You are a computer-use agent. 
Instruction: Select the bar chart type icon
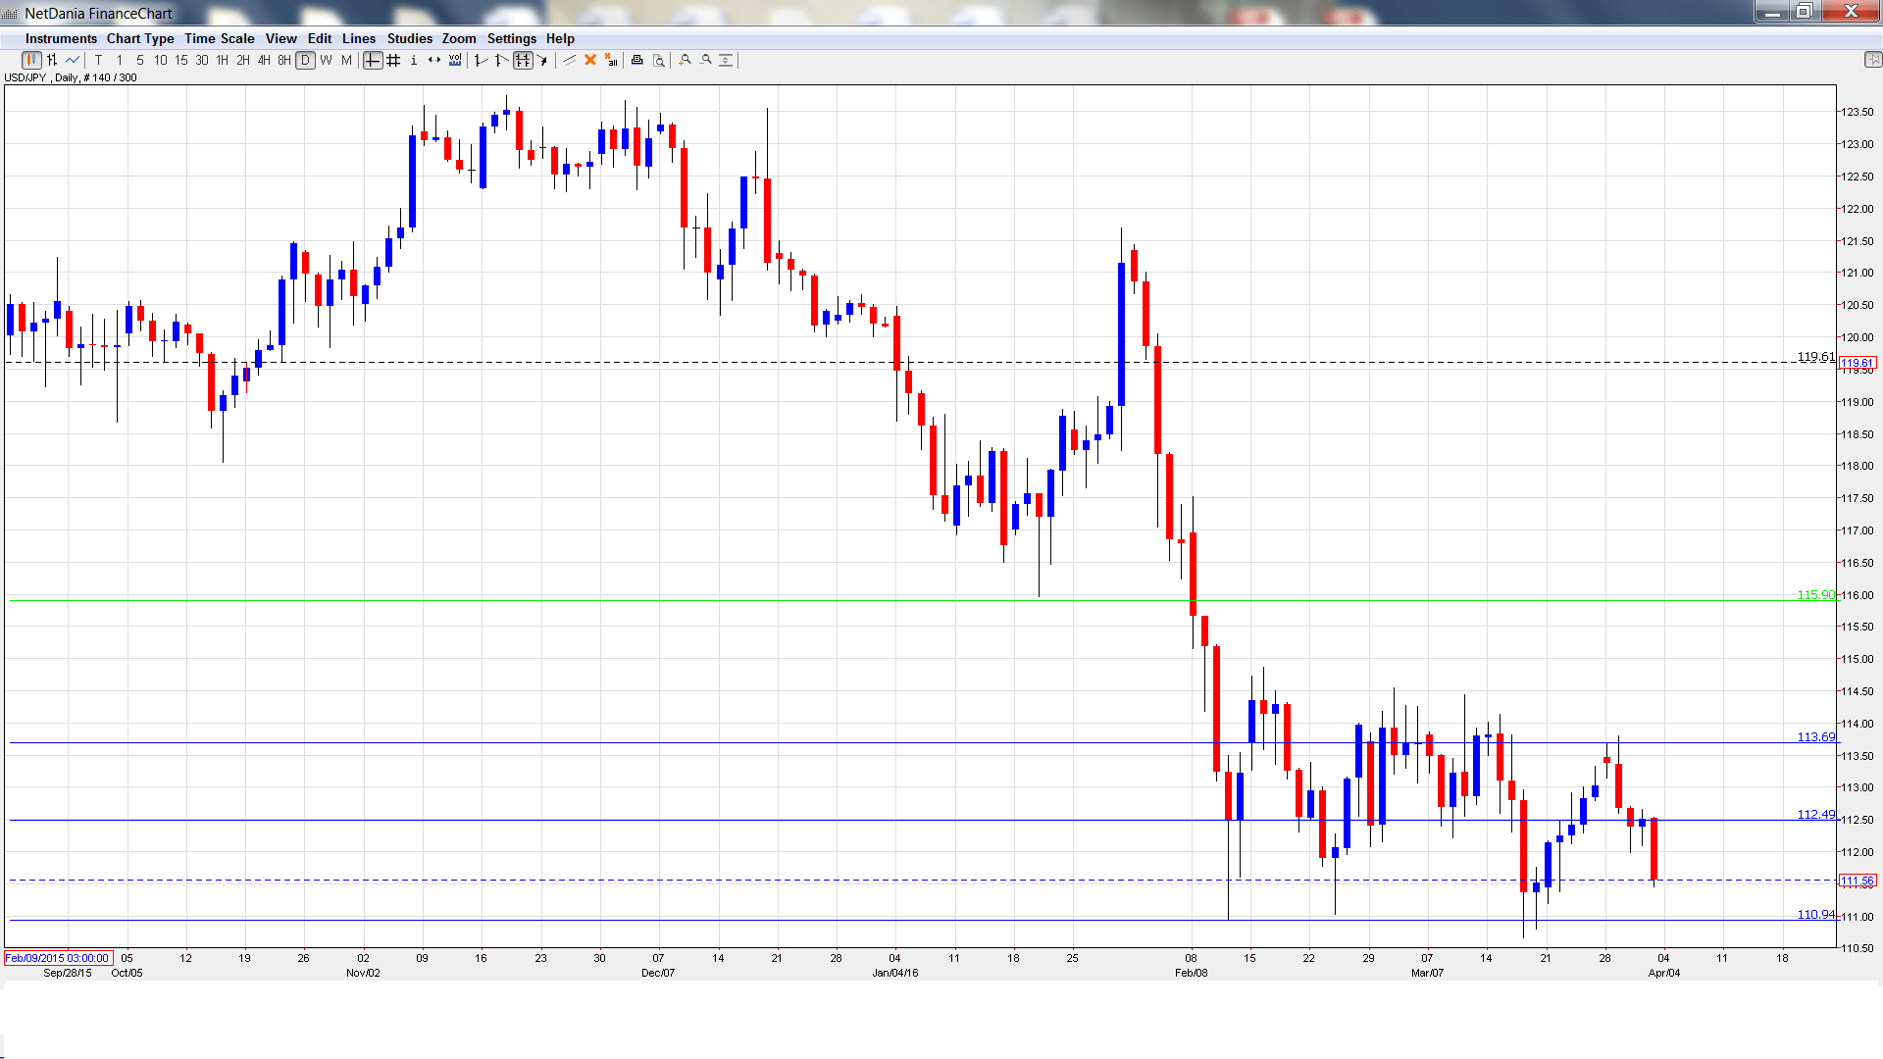pyautogui.click(x=51, y=60)
